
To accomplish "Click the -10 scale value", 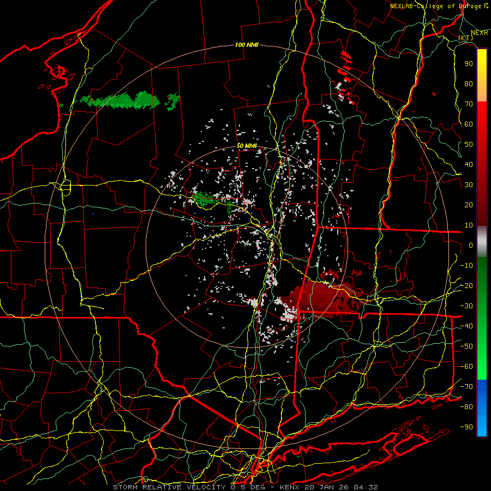I will coord(466,266).
